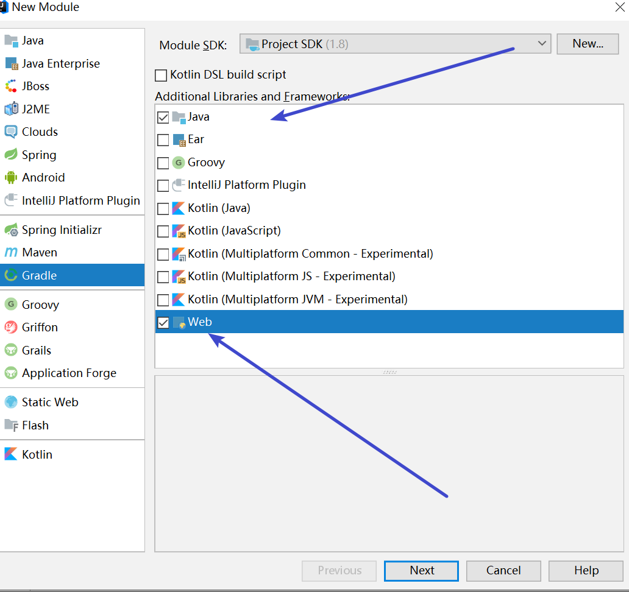The image size is (629, 592).
Task: Click the disabled Previous button
Action: click(339, 570)
